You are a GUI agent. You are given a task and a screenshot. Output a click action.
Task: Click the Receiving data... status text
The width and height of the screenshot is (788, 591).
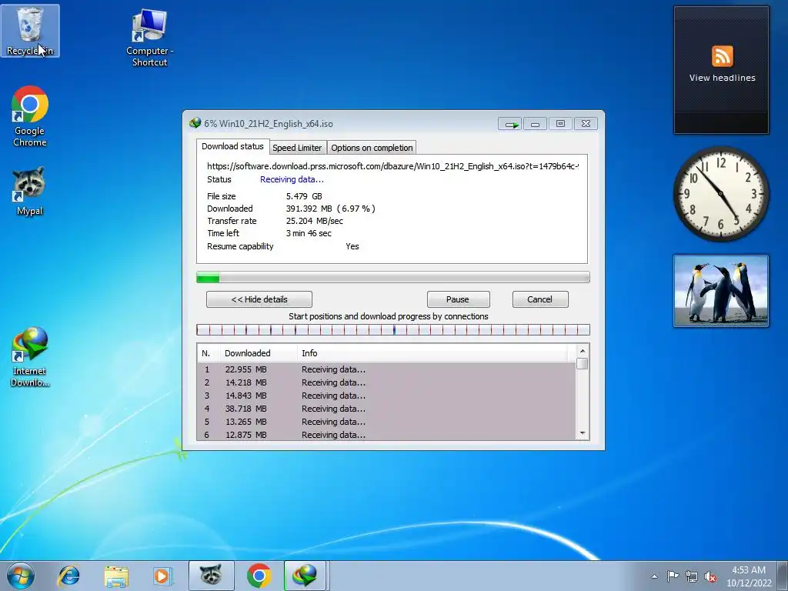pyautogui.click(x=292, y=179)
